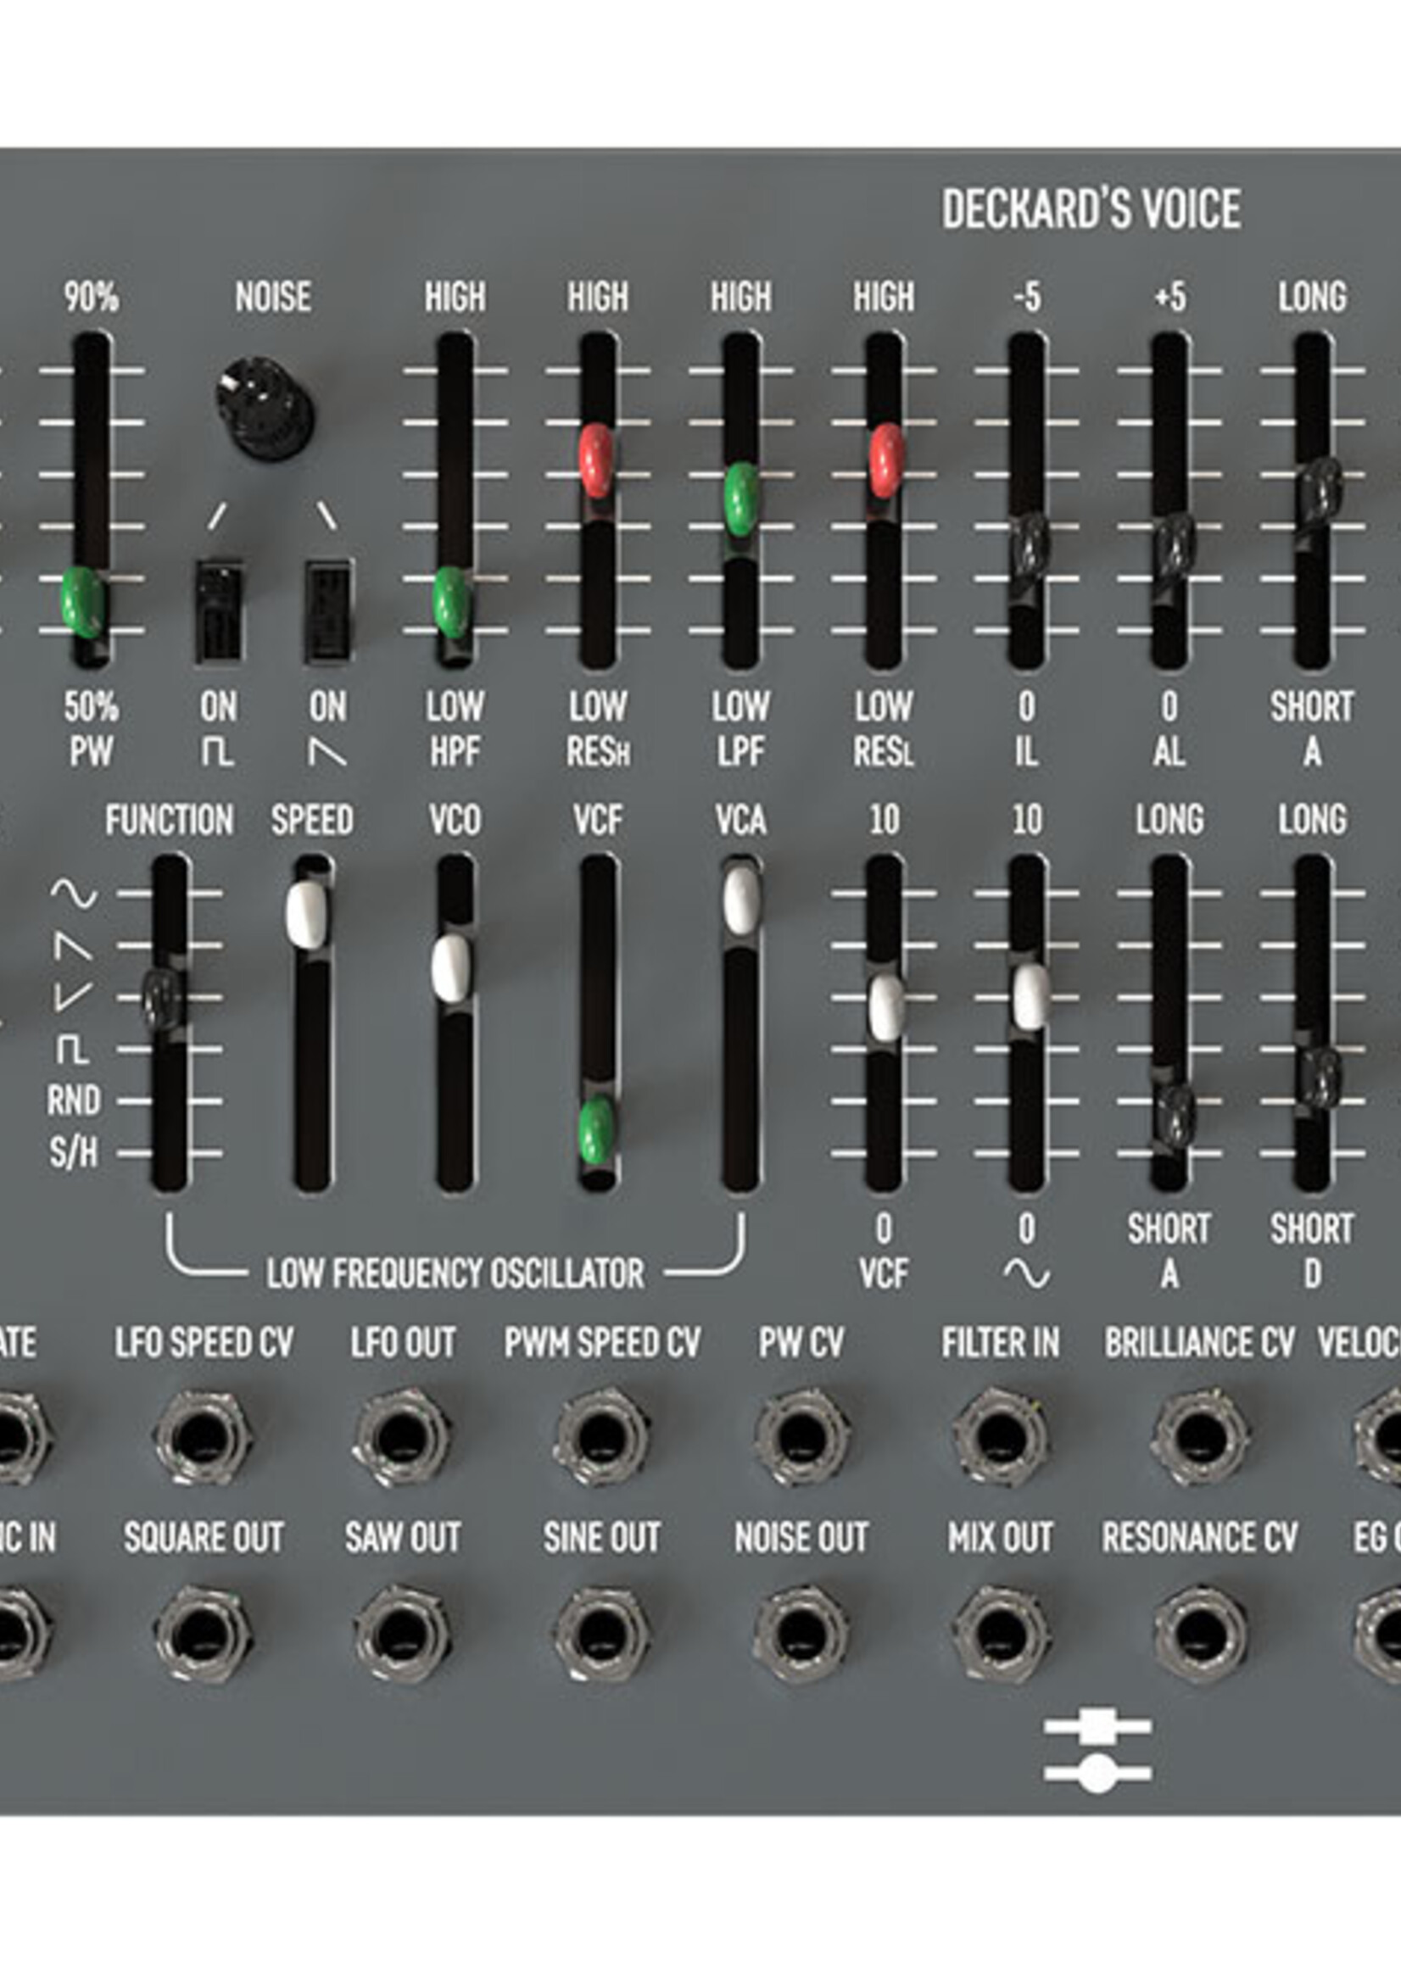Click the red RESH slider cap
Image resolution: width=1401 pixels, height=1961 pixels.
click(596, 460)
